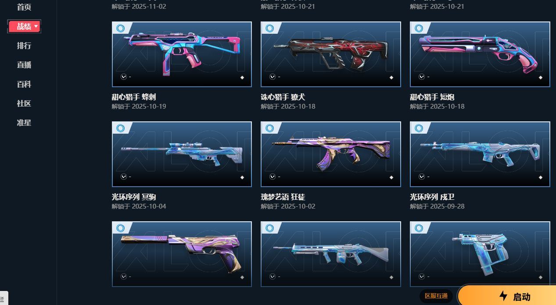
Task: Click the Valorant logo icon on 光环序列 冥驹 card
Action: point(124,177)
